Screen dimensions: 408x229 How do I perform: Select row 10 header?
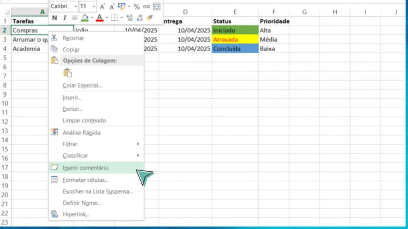point(5,103)
